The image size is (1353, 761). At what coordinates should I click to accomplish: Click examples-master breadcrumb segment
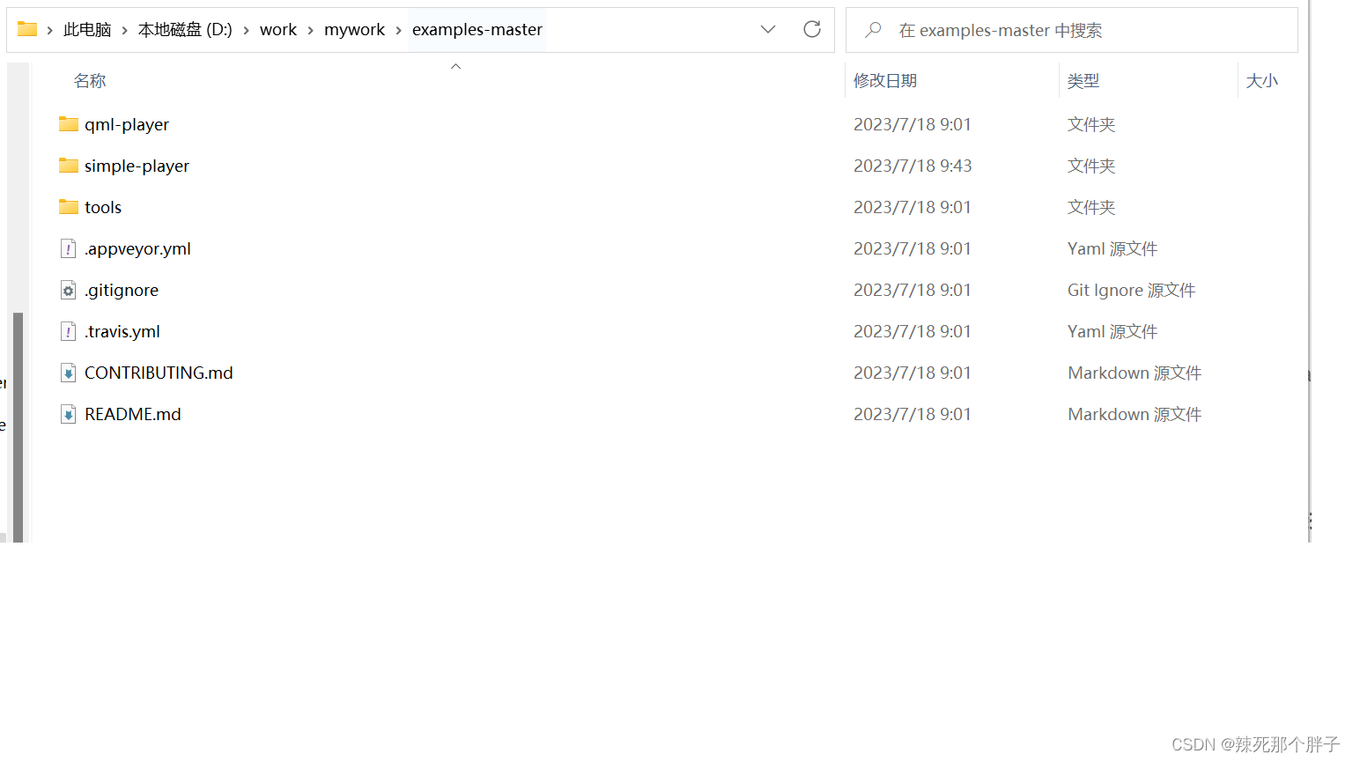pyautogui.click(x=477, y=30)
